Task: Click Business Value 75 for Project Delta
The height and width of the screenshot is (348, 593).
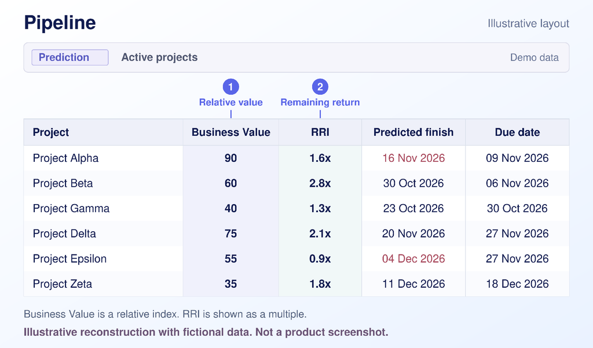Action: [230, 234]
